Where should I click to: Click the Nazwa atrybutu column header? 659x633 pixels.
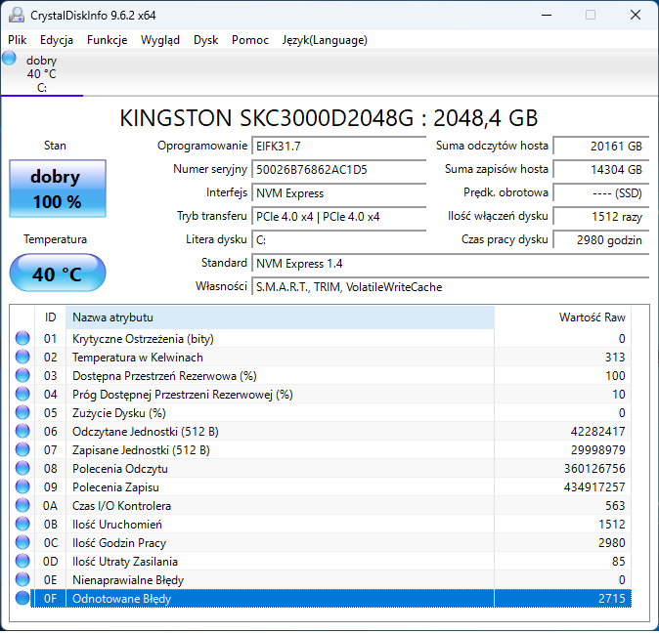coord(279,317)
